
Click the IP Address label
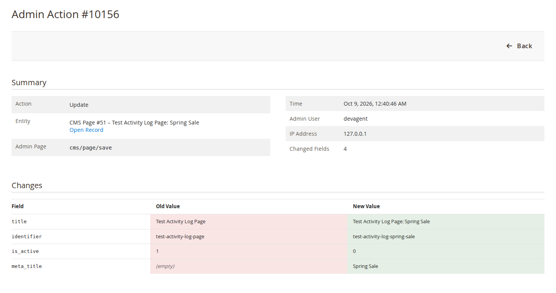(x=303, y=134)
